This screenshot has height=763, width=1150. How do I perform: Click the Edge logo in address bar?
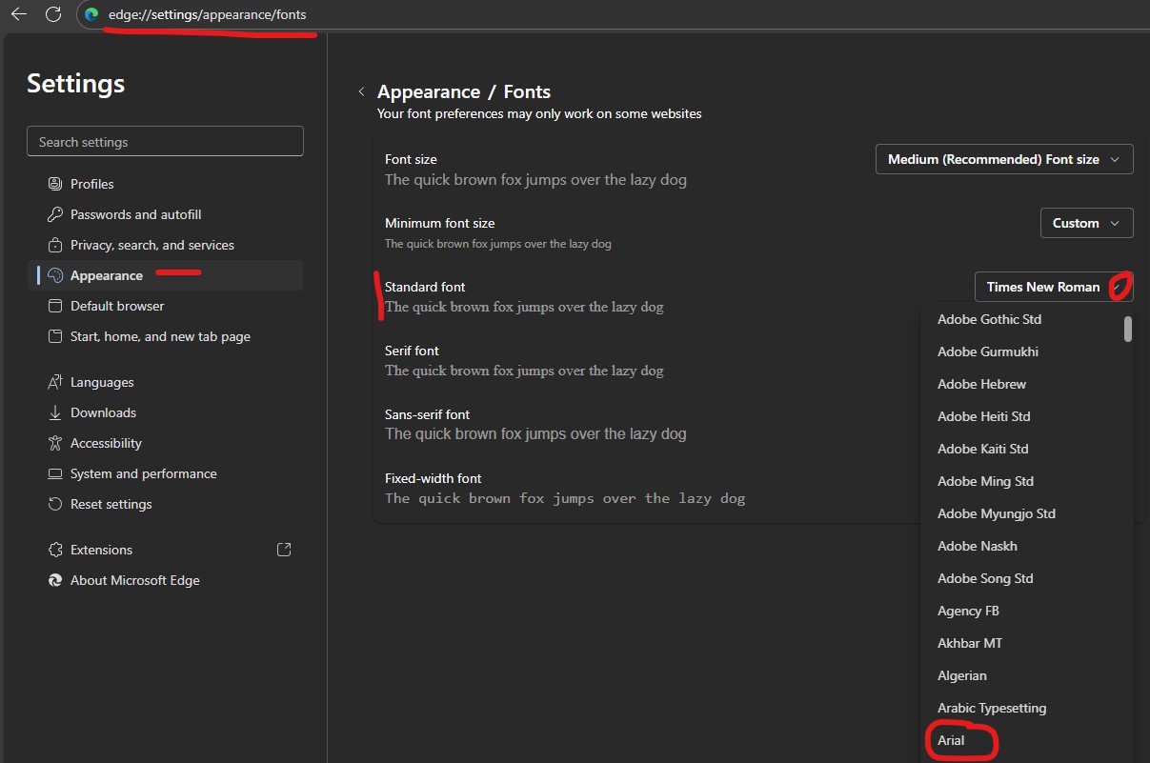91,14
